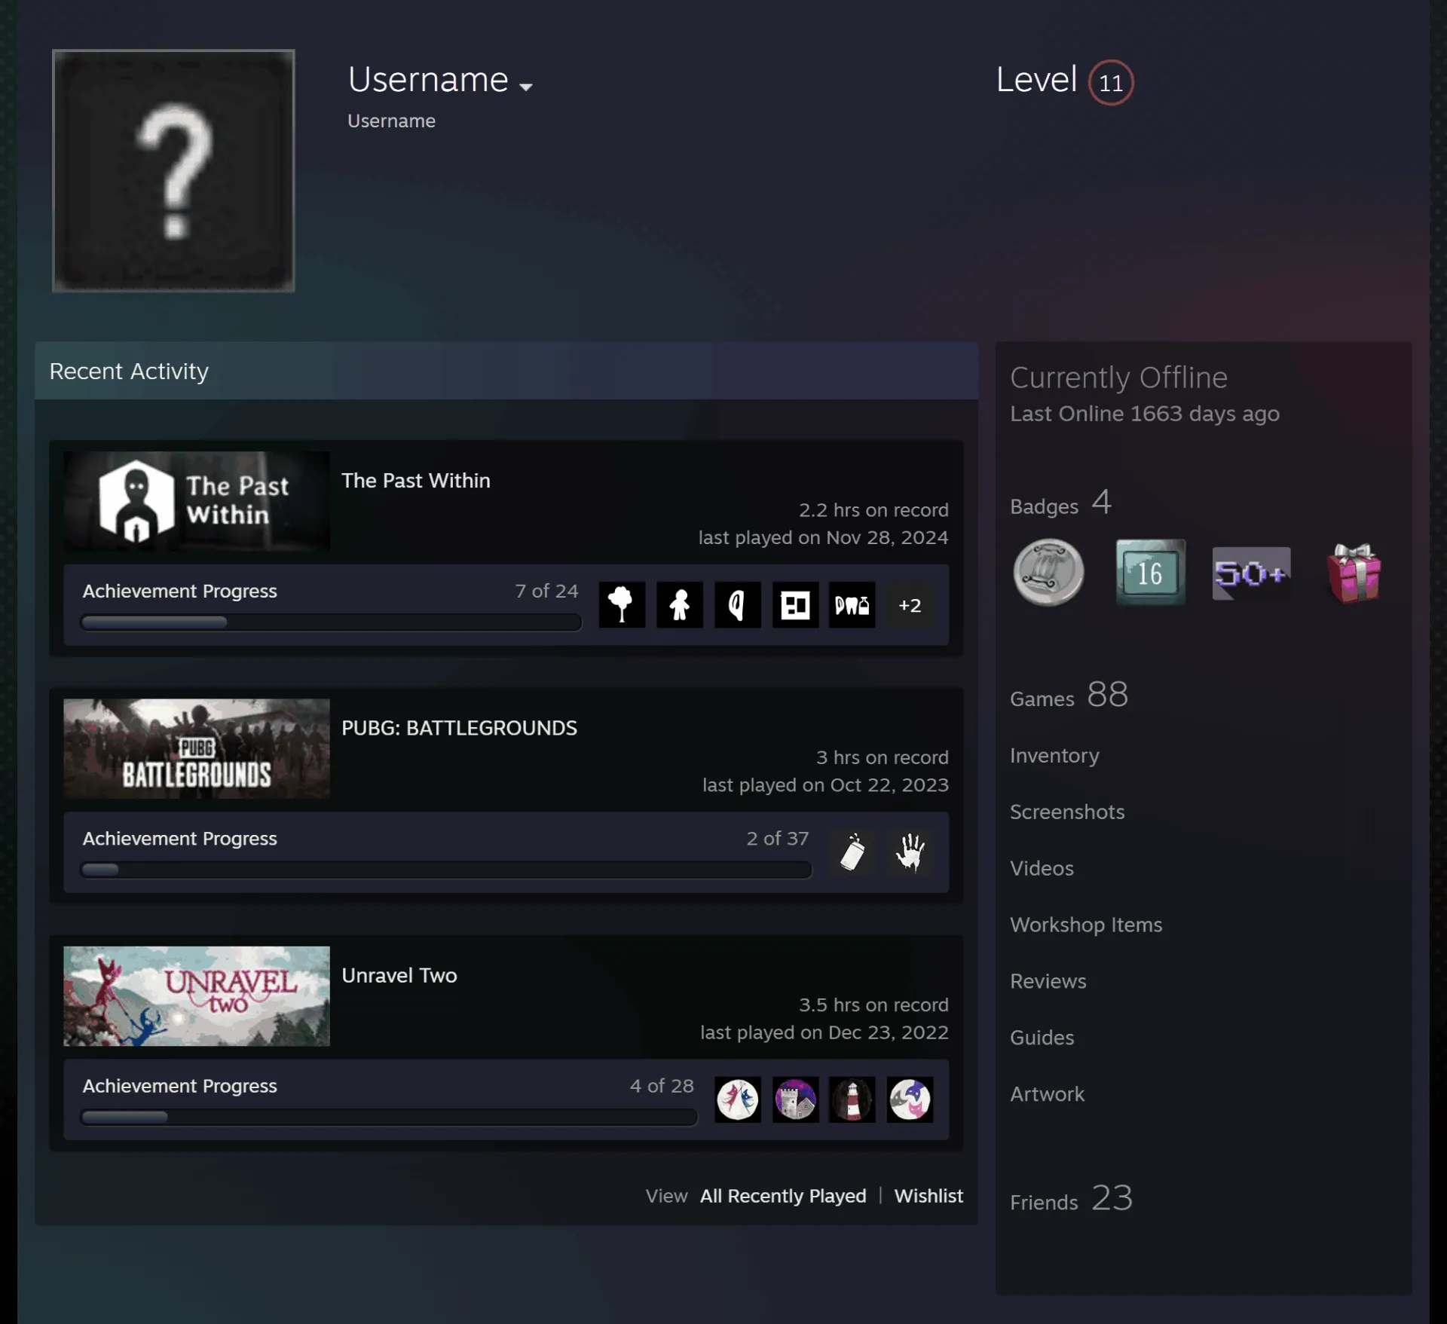Click The Past Within achievement progress bar
The image size is (1447, 1324).
331,622
